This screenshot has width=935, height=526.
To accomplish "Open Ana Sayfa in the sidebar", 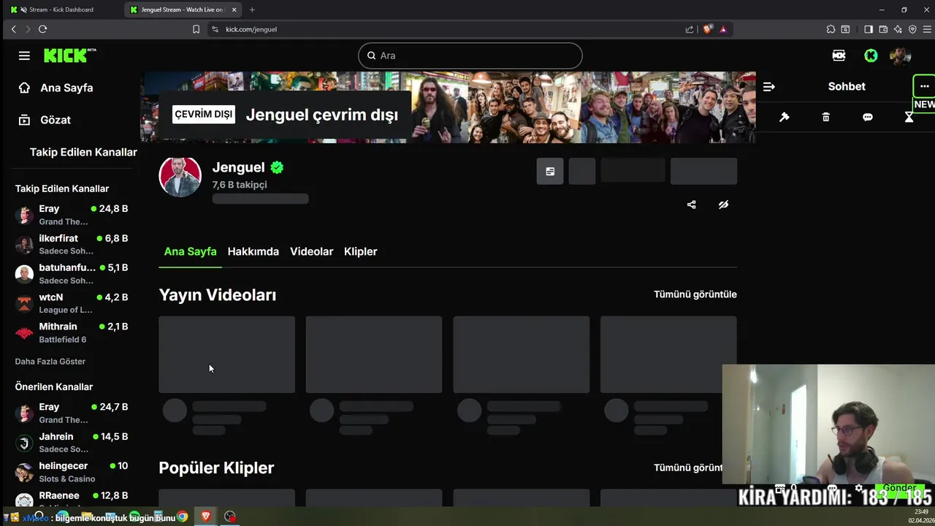I will tap(66, 88).
